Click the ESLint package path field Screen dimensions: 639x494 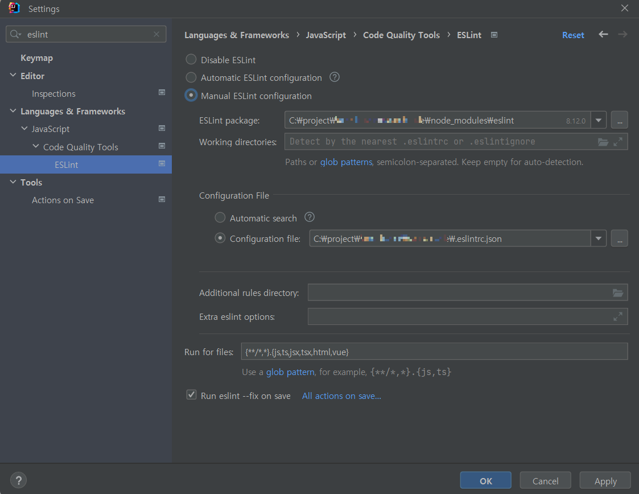pos(438,120)
